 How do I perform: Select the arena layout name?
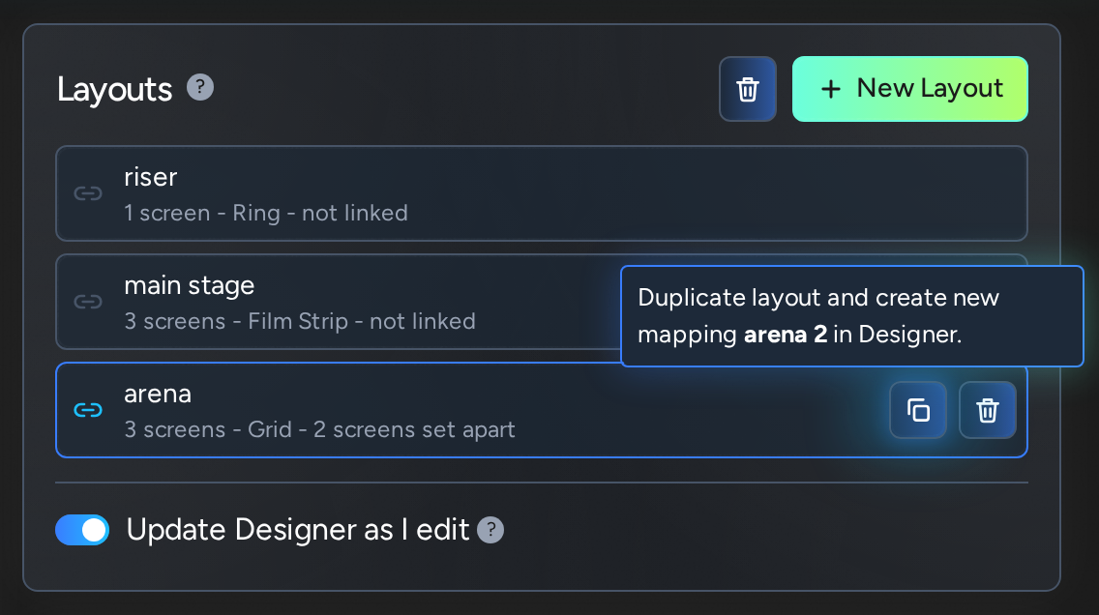pos(158,395)
